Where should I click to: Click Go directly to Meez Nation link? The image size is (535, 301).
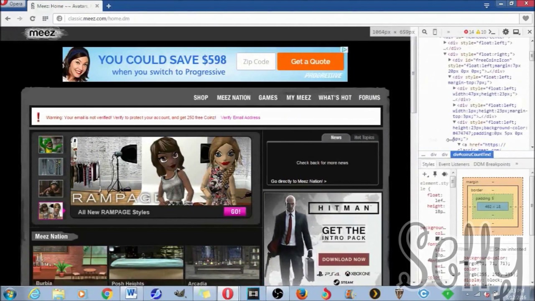(x=298, y=181)
